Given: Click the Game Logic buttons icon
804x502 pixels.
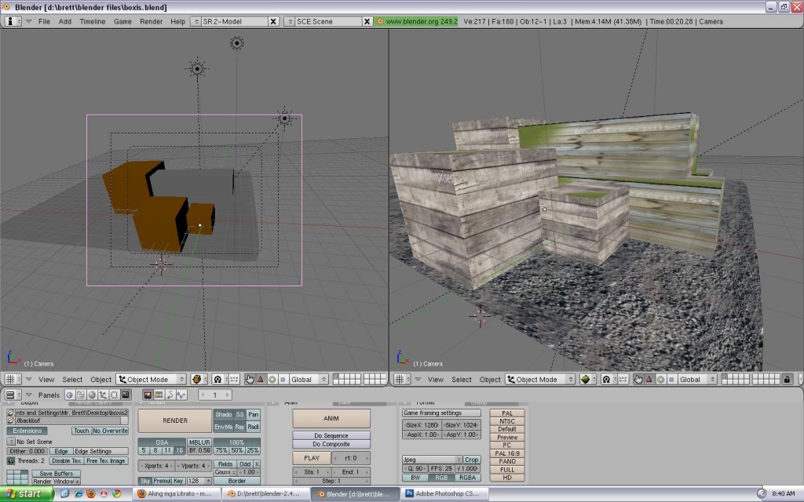Looking at the screenshot, I should (69, 395).
